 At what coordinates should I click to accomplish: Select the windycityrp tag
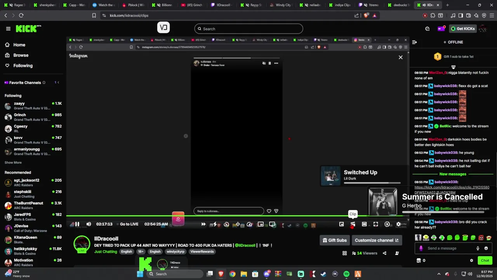(x=176, y=252)
